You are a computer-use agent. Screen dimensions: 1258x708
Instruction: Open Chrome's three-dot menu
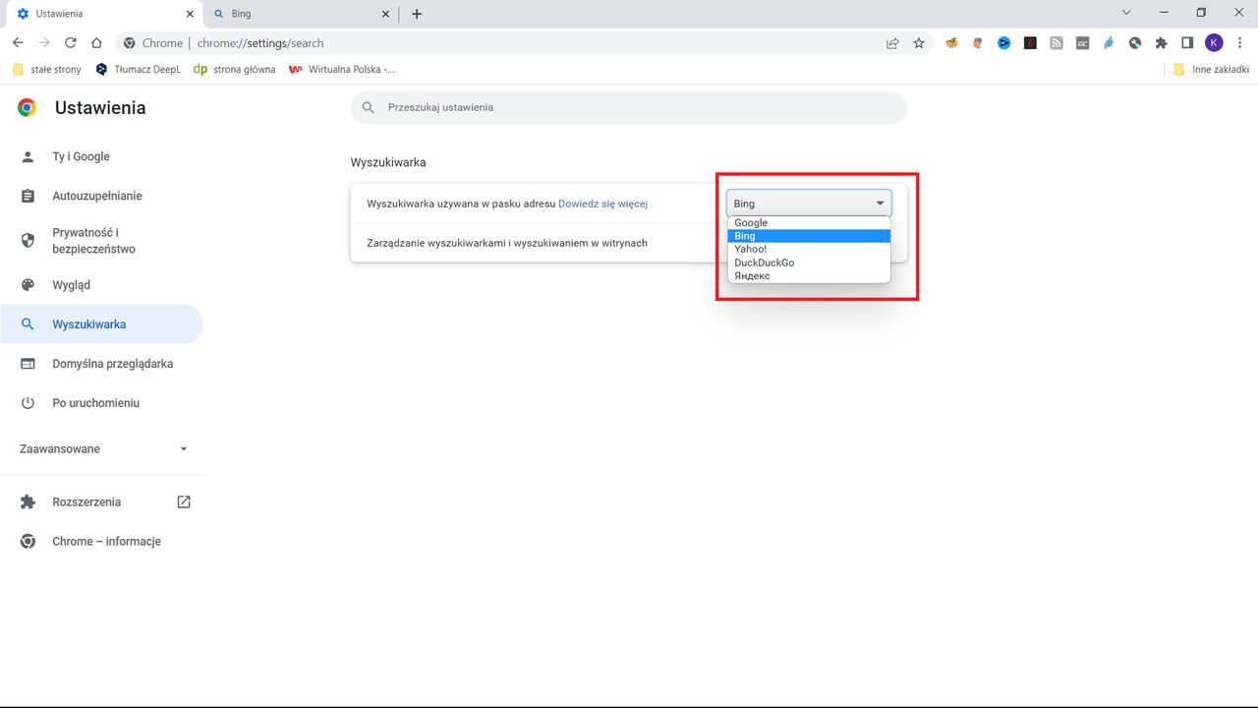tap(1239, 43)
